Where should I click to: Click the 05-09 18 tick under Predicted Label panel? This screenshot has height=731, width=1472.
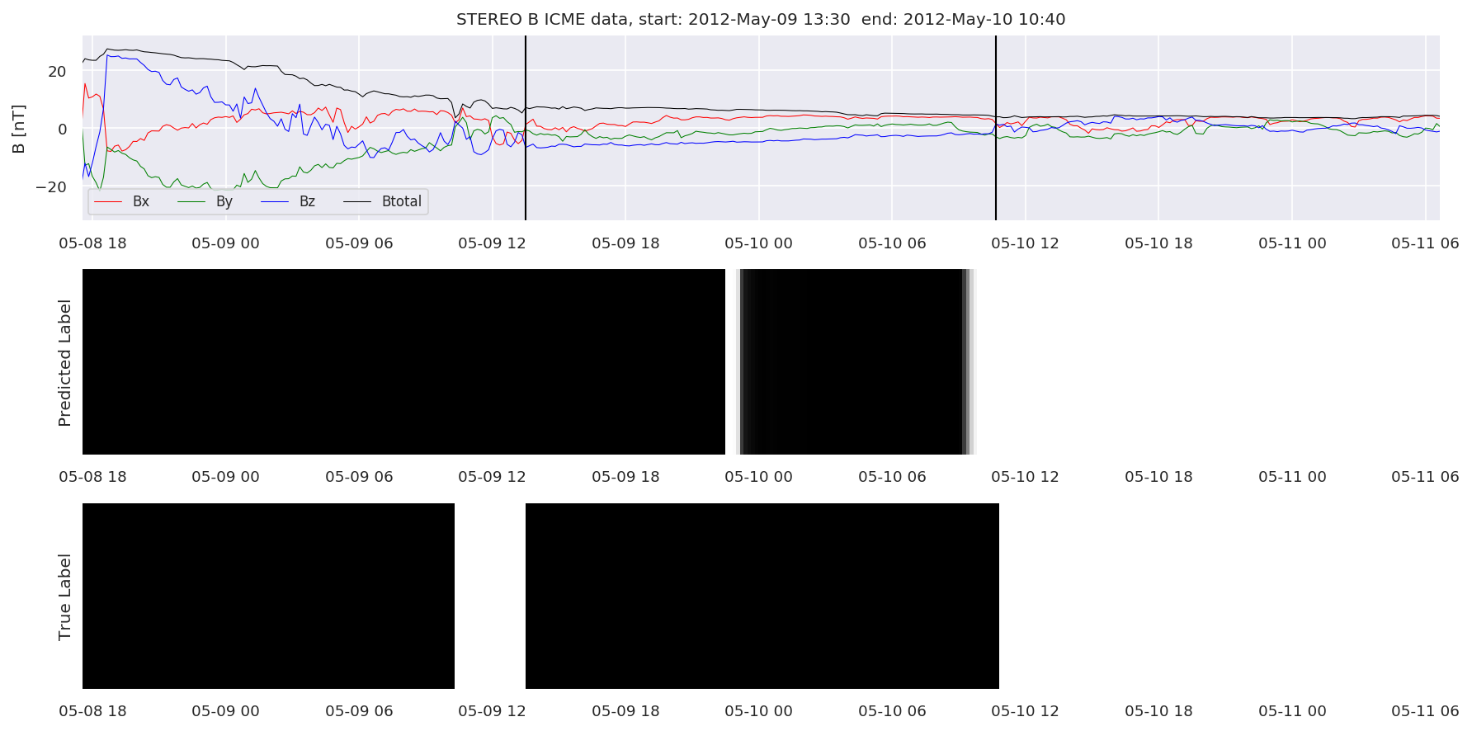(625, 477)
